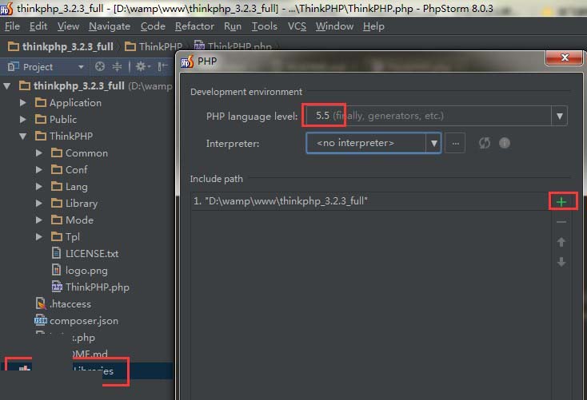Viewport: 587px width, 400px height.
Task: Expand the Public folder
Action: [x=23, y=119]
